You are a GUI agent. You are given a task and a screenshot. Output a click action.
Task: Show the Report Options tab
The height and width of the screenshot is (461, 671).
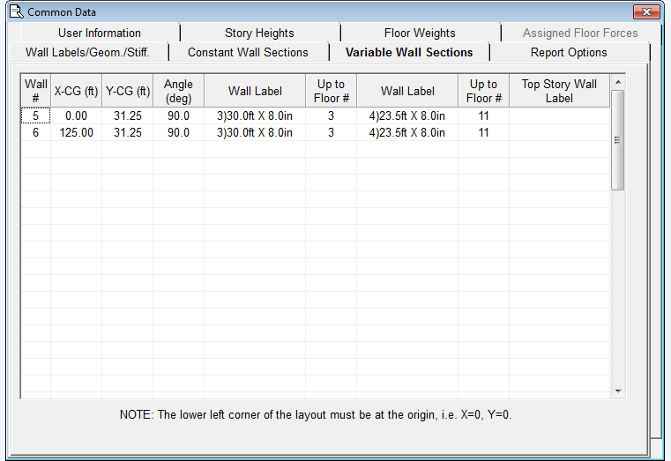[x=569, y=53]
